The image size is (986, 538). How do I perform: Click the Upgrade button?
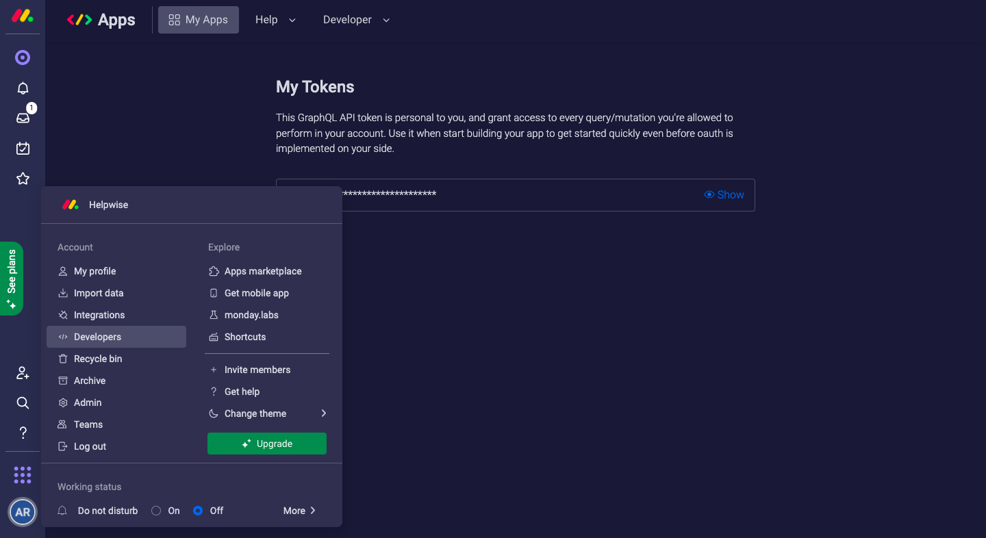point(267,444)
